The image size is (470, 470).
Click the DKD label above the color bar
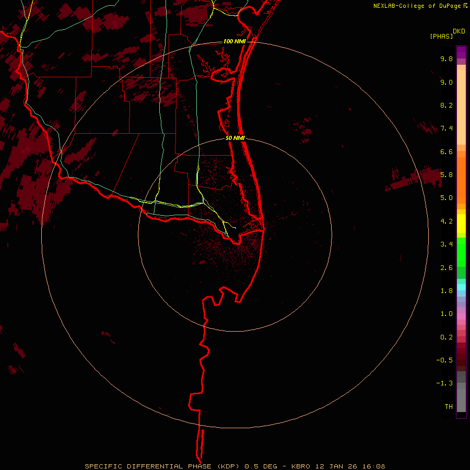pos(459,31)
